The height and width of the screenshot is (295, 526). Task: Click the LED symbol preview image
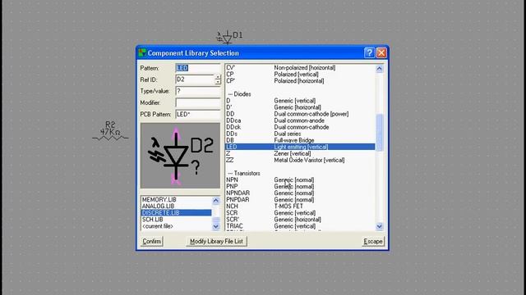(180, 156)
